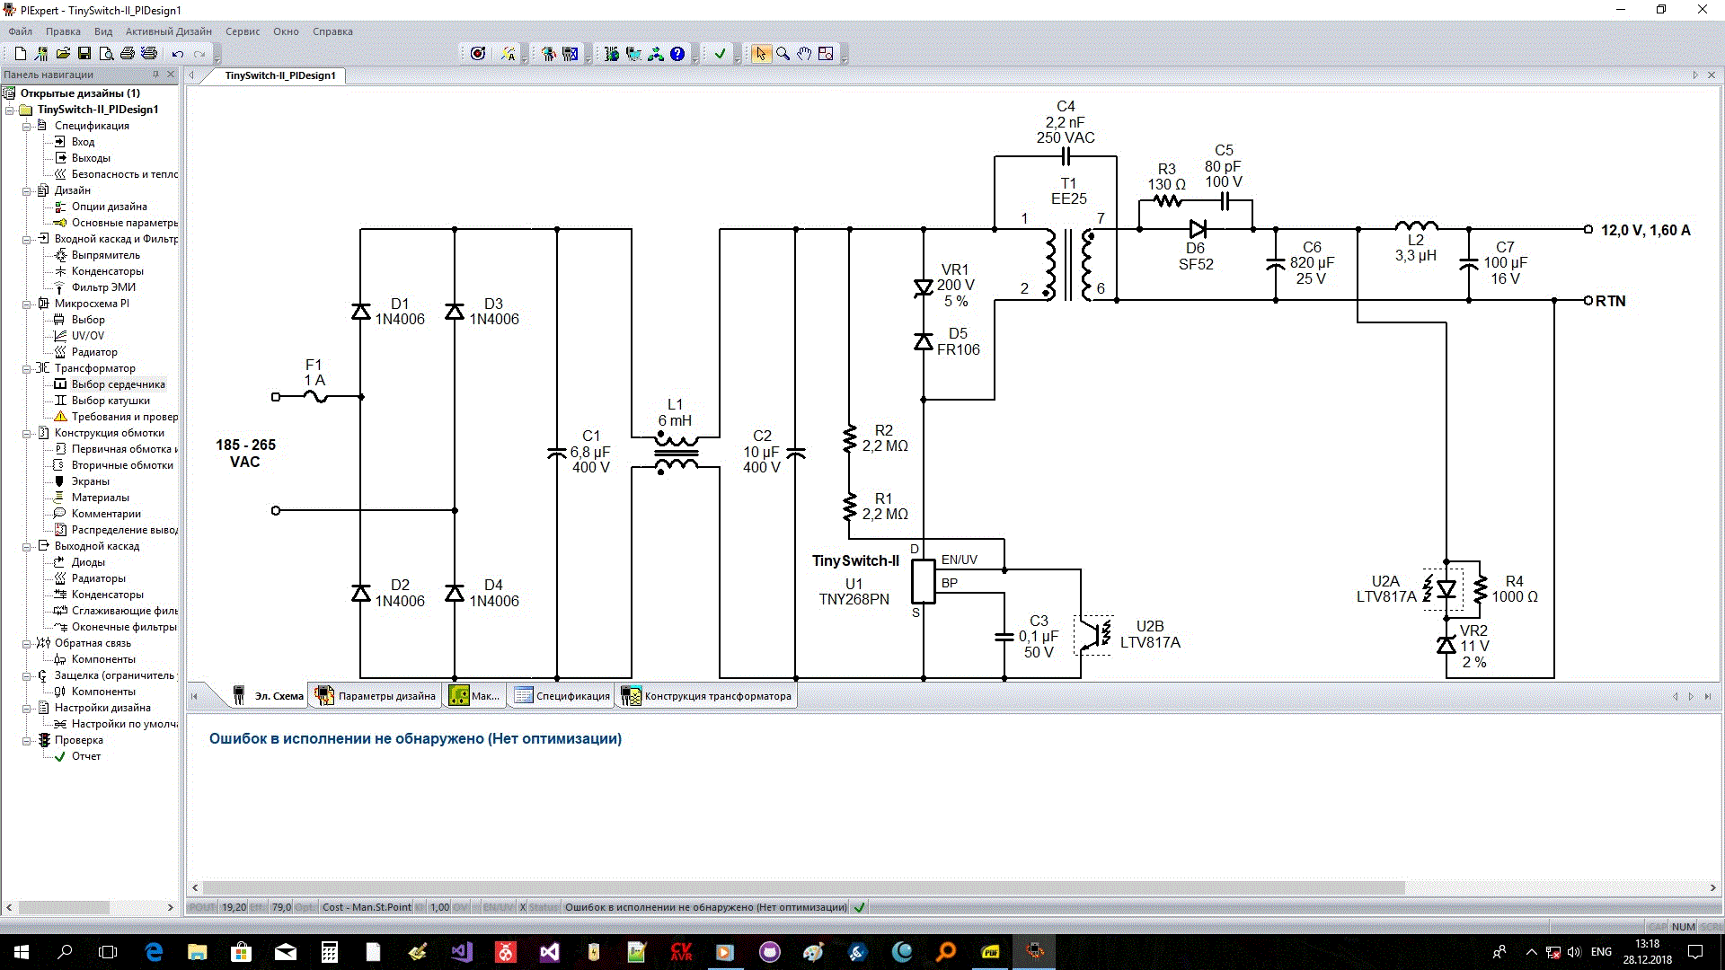Create a new design file
1725x970 pixels.
click(20, 54)
